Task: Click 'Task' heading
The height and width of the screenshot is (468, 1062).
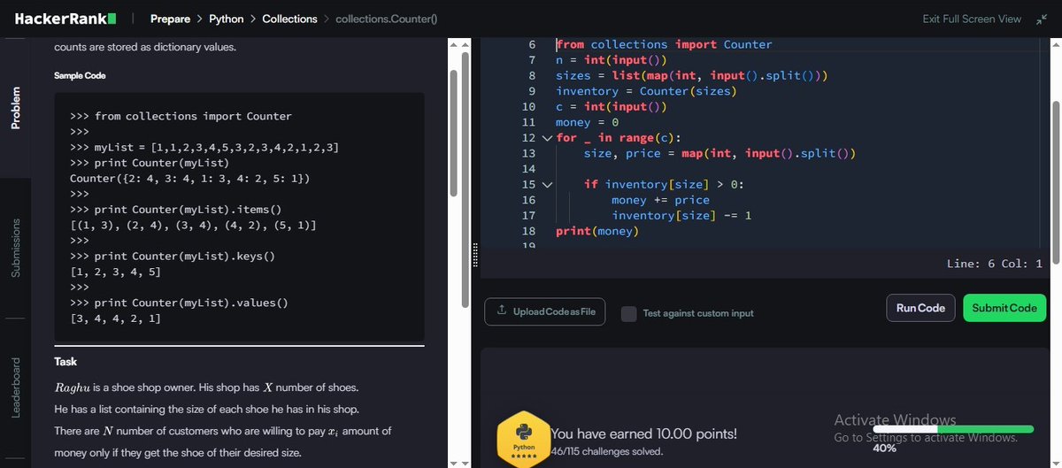Action: tap(65, 362)
